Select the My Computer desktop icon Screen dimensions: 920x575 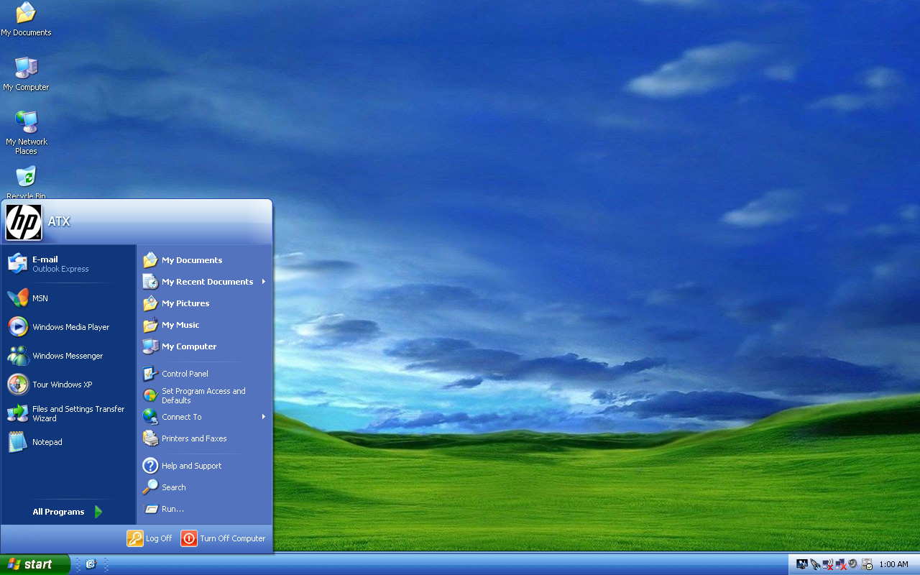pyautogui.click(x=26, y=74)
